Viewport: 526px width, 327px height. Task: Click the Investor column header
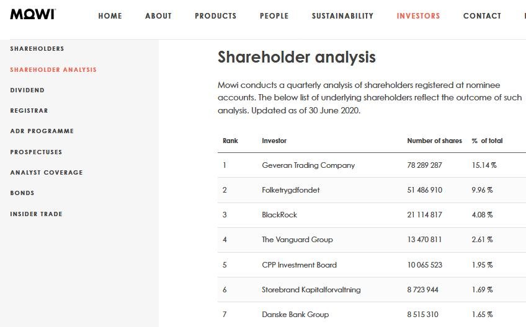274,141
